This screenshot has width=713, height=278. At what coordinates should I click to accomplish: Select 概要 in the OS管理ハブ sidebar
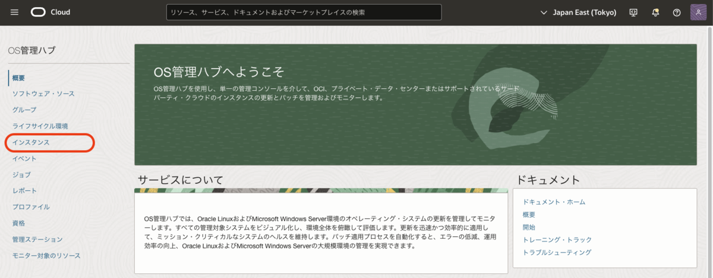pyautogui.click(x=18, y=78)
